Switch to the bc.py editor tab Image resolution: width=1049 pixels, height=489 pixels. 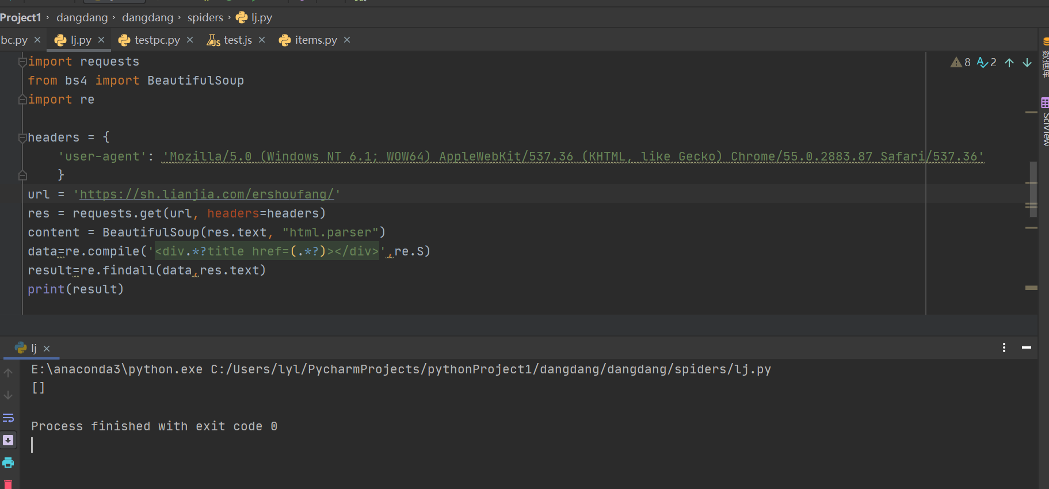[x=14, y=40]
